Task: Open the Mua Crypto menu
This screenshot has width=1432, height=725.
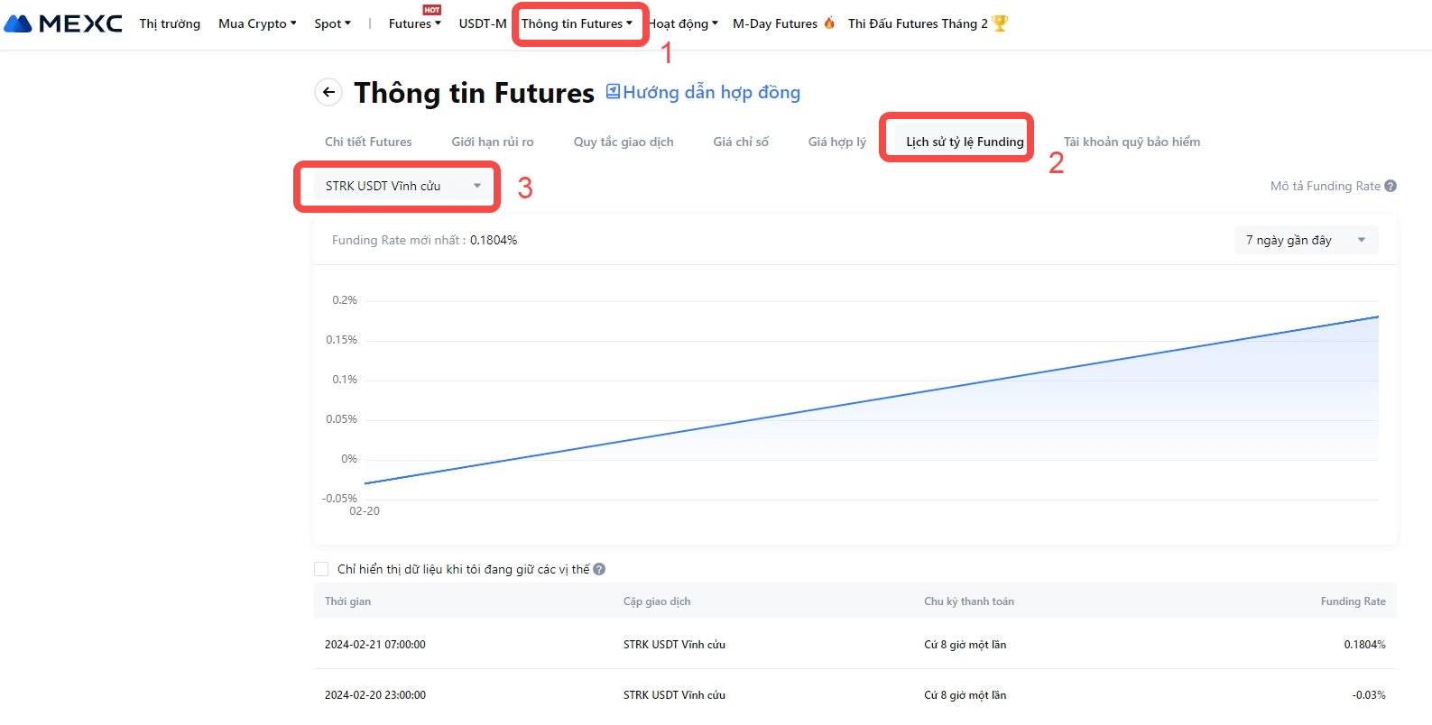Action: (x=257, y=23)
